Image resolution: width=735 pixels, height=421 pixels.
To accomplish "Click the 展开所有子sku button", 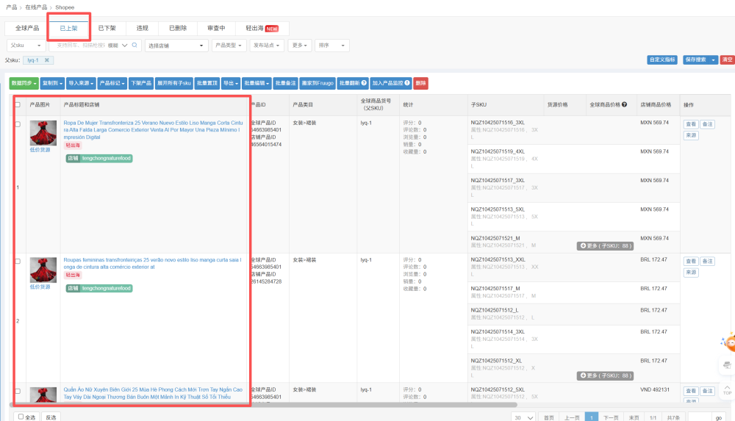I will click(x=174, y=83).
